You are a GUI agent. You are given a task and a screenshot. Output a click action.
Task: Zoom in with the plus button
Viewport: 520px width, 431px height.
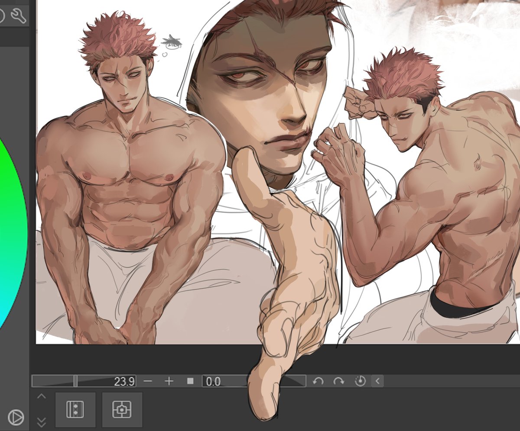[x=169, y=381]
